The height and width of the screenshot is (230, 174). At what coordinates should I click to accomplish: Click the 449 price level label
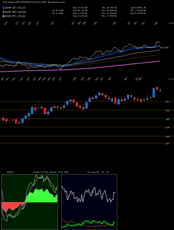pos(167,137)
